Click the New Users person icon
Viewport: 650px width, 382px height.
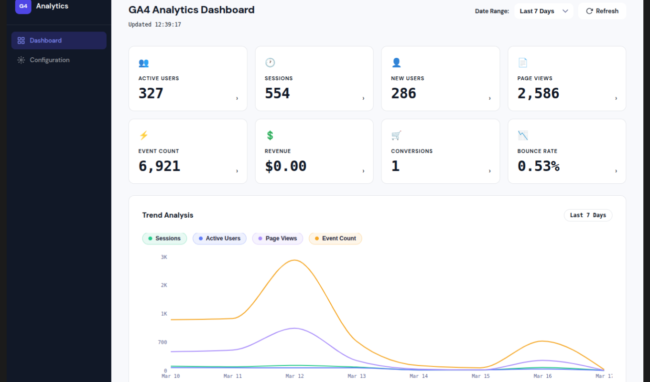[x=396, y=63]
